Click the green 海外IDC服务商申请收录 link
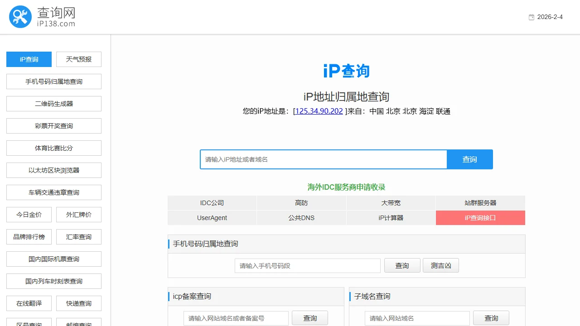 tap(346, 187)
